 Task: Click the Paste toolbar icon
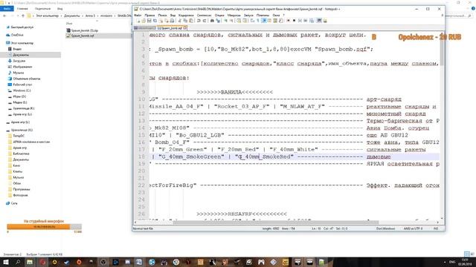(191, 21)
